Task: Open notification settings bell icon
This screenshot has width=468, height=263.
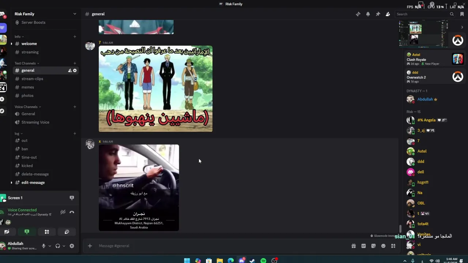Action: 368,14
